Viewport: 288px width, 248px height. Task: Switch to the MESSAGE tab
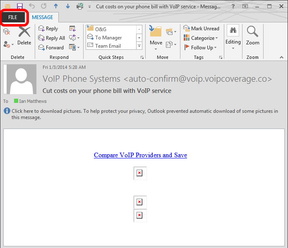click(x=43, y=17)
